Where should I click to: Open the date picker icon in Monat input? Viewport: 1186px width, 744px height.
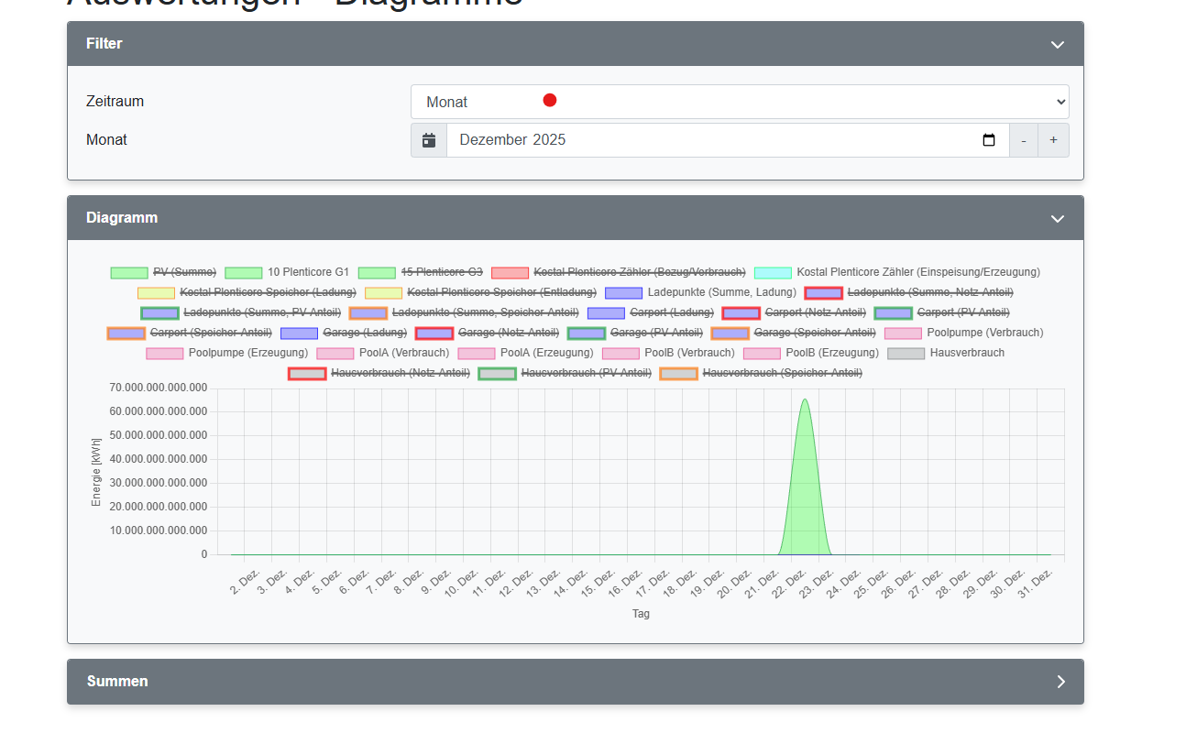[988, 140]
